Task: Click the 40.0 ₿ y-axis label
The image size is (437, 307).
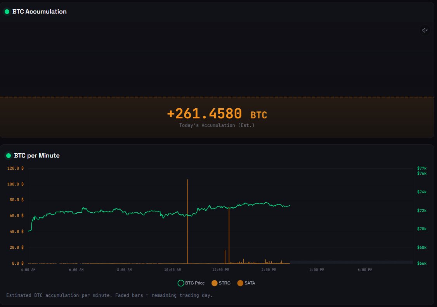Action: click(x=16, y=232)
